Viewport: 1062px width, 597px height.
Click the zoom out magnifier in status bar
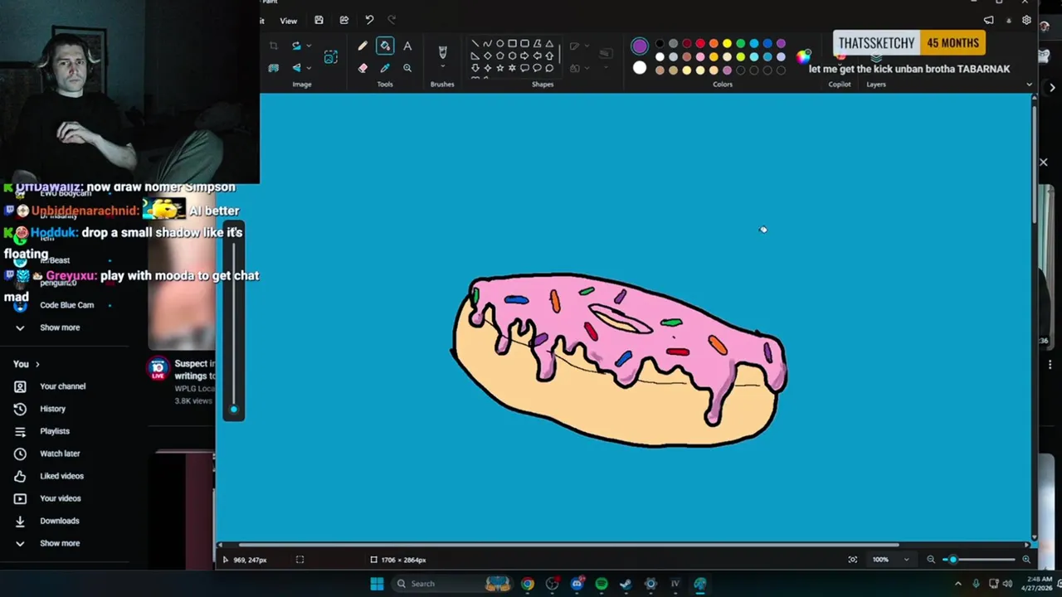click(x=931, y=560)
